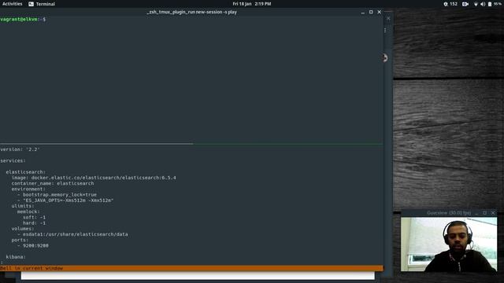Close the Guvcview window
Screen dimensions: 504x283
493,213
